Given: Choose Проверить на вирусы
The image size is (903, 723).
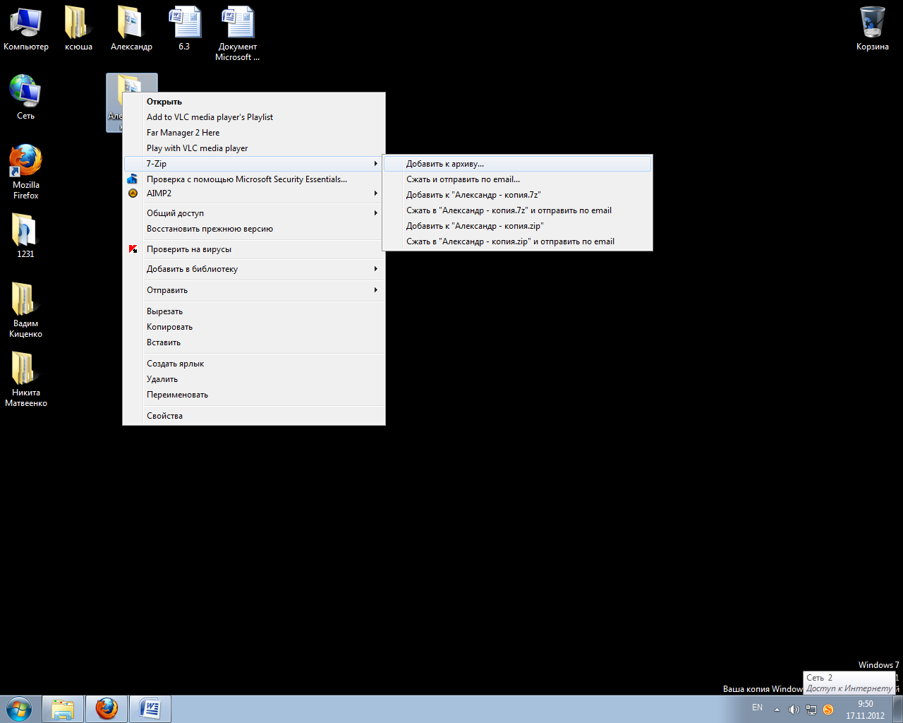Looking at the screenshot, I should tap(254, 249).
